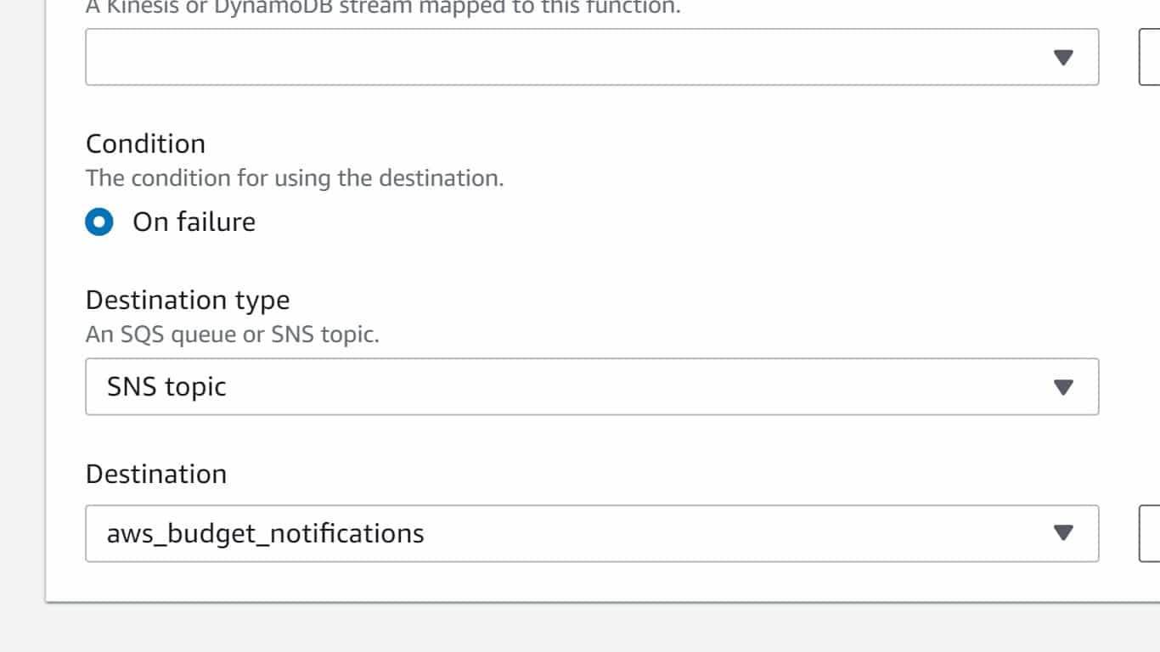This screenshot has width=1160, height=652.
Task: Click the Destination field label
Action: tap(156, 474)
